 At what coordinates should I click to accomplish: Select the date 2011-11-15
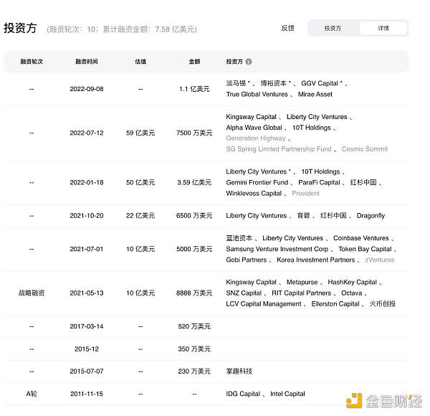[87, 394]
